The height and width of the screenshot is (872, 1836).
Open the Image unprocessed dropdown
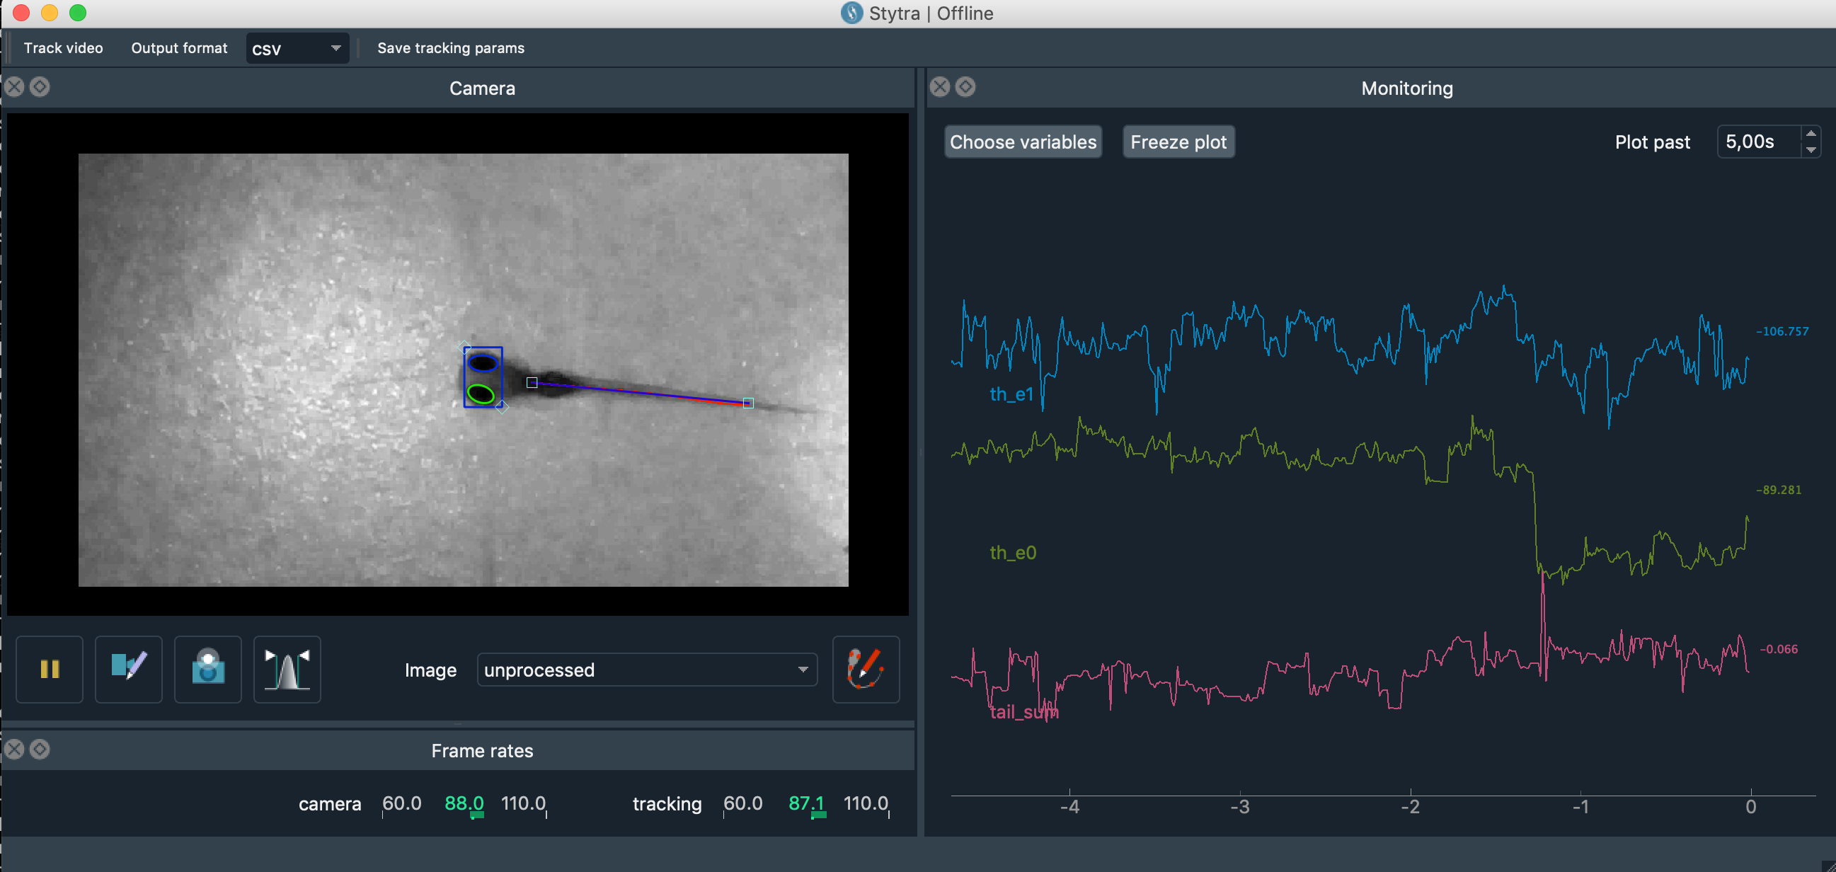(646, 670)
